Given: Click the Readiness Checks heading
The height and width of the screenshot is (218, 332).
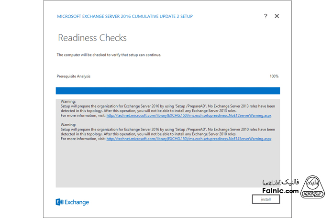Looking at the screenshot, I should 92,38.
